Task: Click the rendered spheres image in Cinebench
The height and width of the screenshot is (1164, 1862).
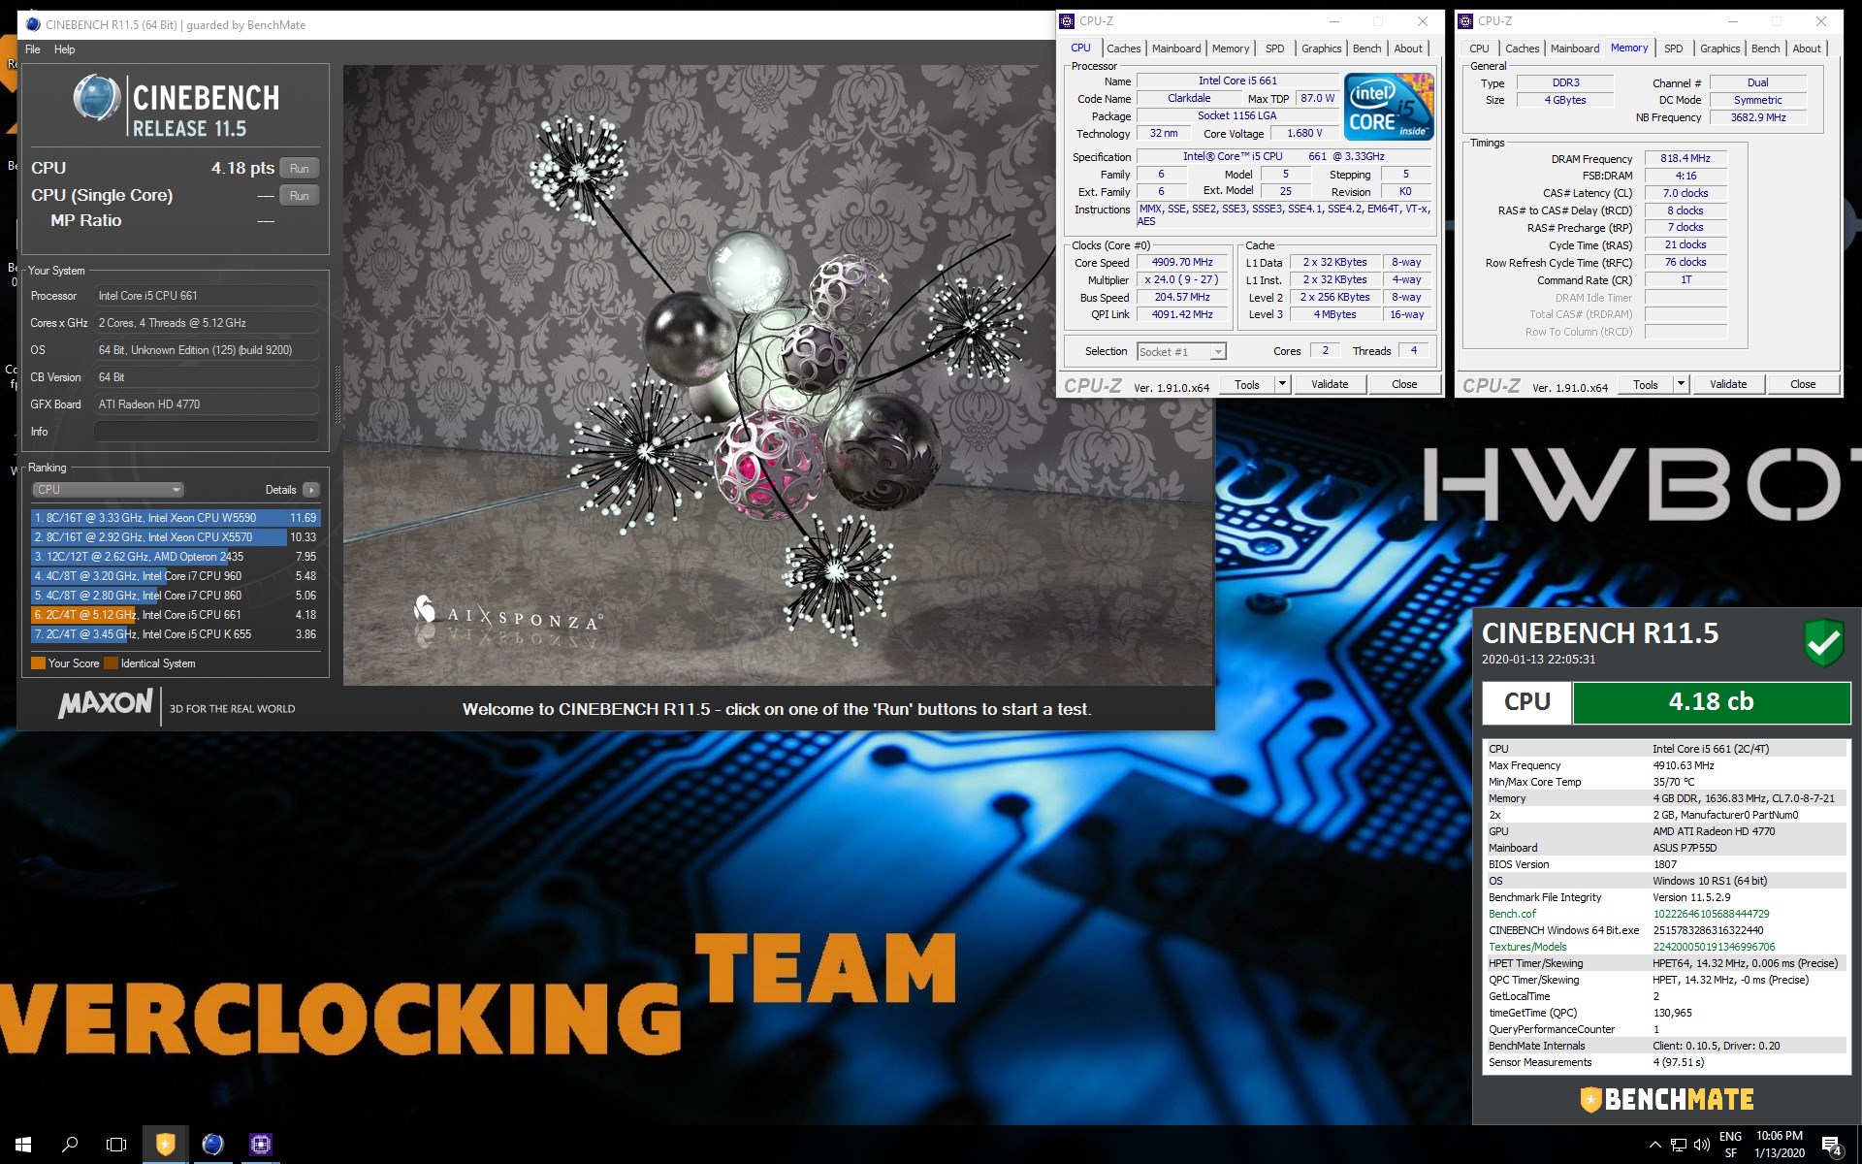Action: click(778, 375)
